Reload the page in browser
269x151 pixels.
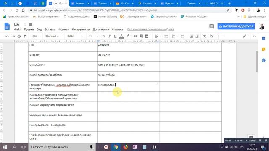pos(17,10)
